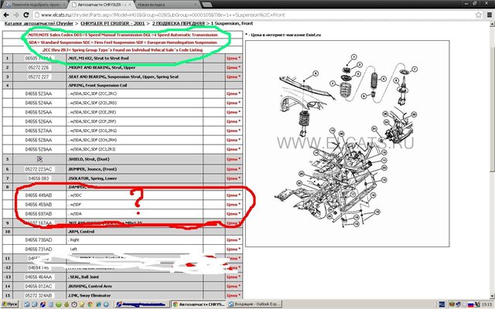
Task: Click the taskbar clock showing 13:13
Action: point(487,304)
